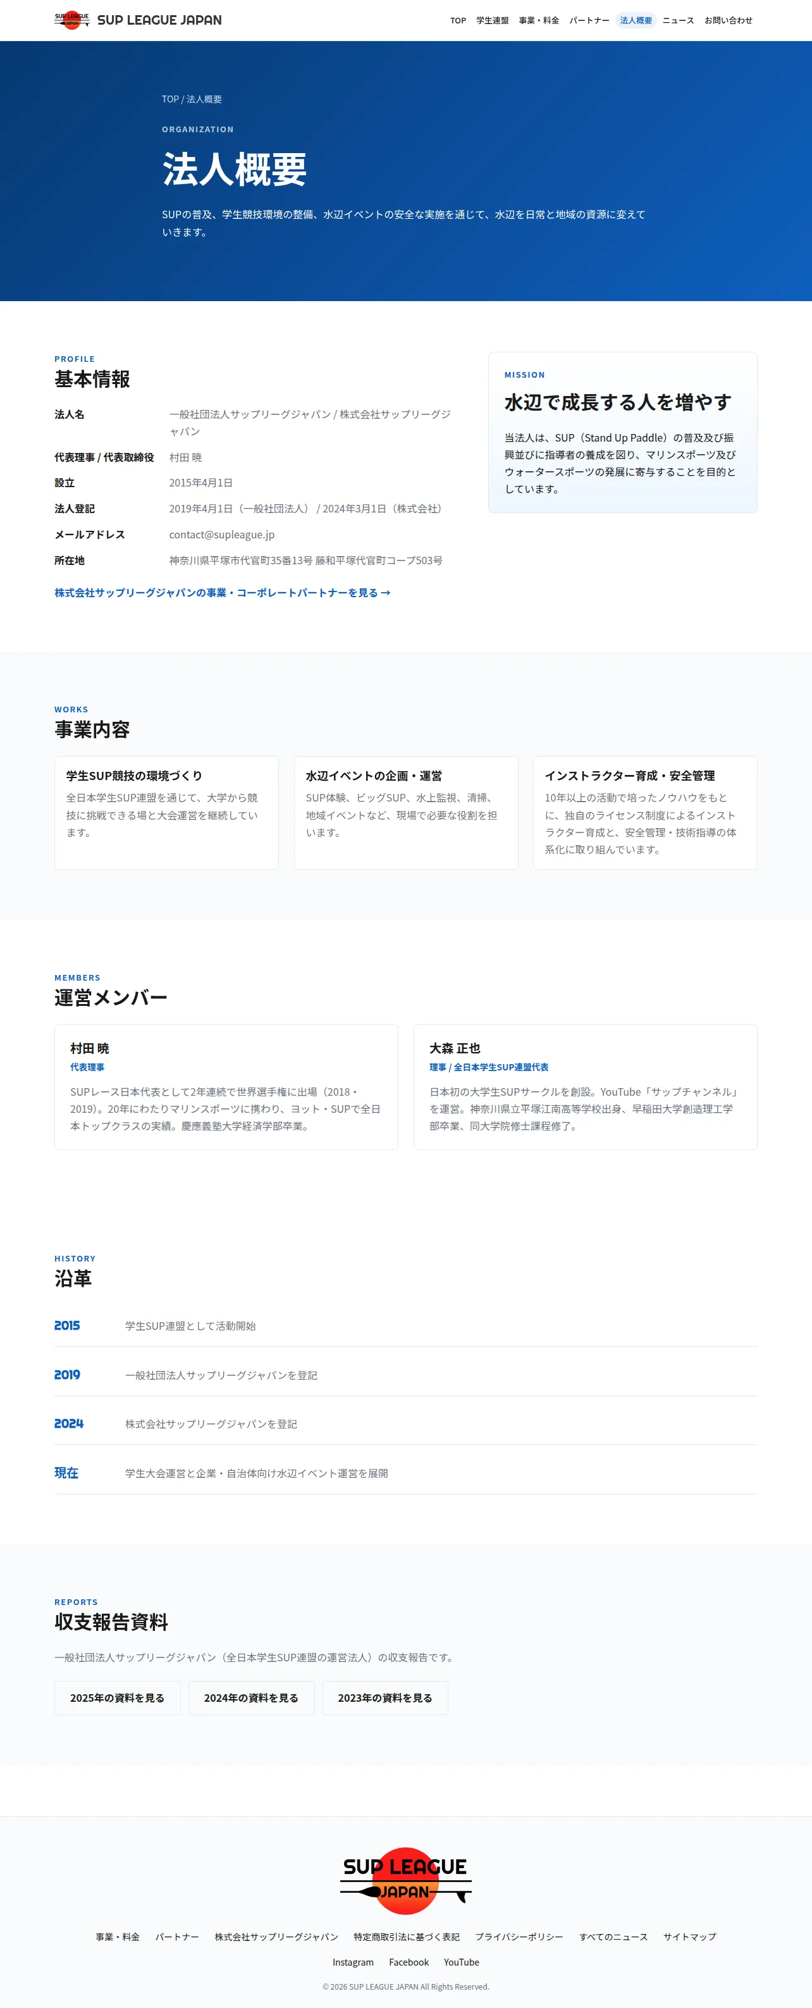Click the history text 学生SUP連盟として活動開始

(x=190, y=1326)
